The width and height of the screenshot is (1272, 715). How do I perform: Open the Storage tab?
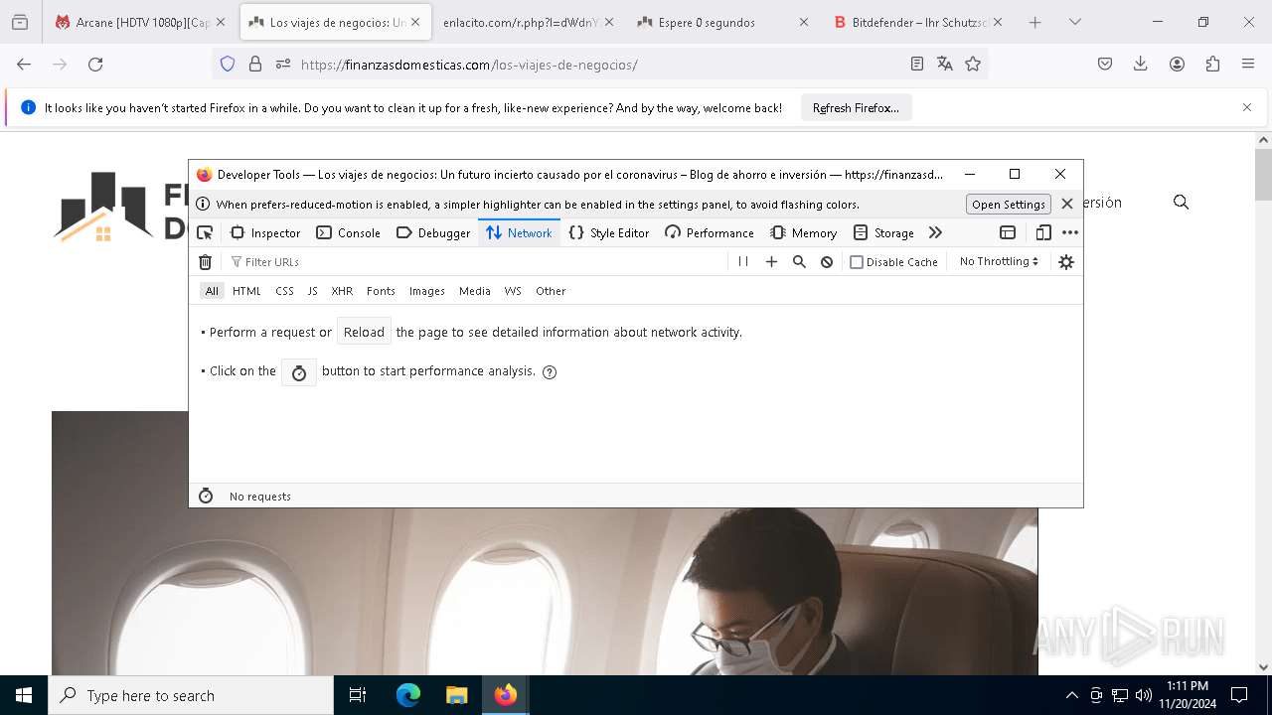click(x=884, y=232)
